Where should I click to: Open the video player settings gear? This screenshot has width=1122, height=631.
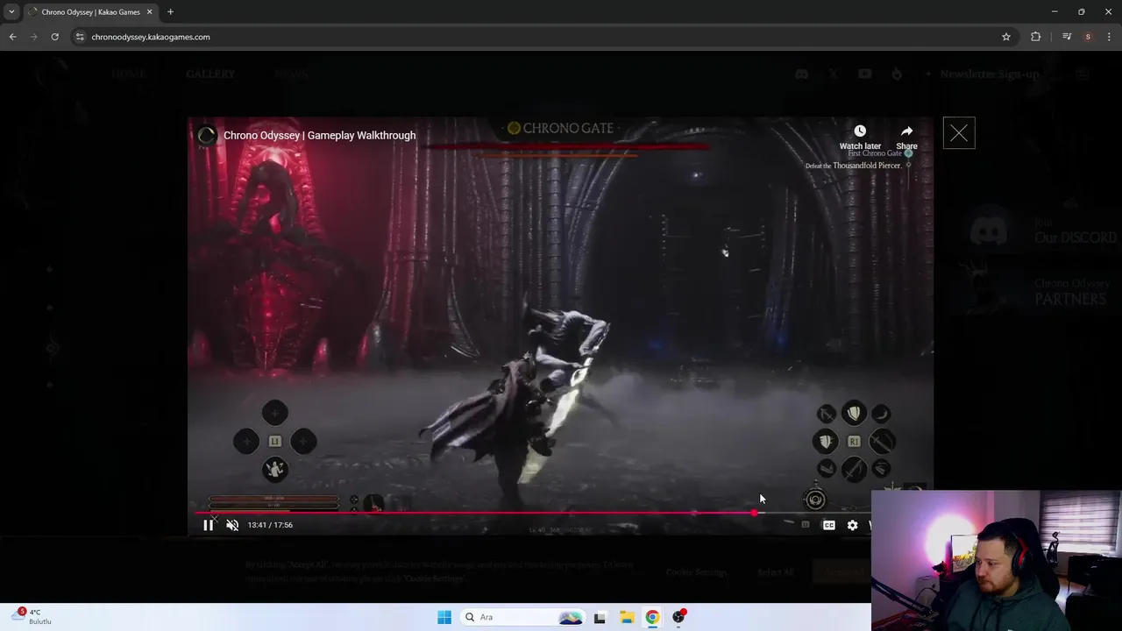(x=852, y=525)
